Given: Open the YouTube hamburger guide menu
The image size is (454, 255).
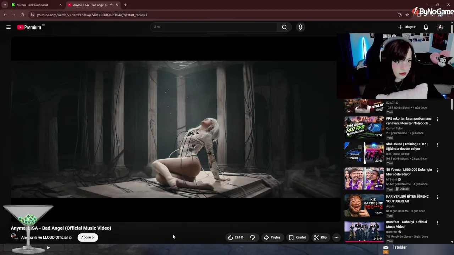Looking at the screenshot, I should tap(9, 27).
